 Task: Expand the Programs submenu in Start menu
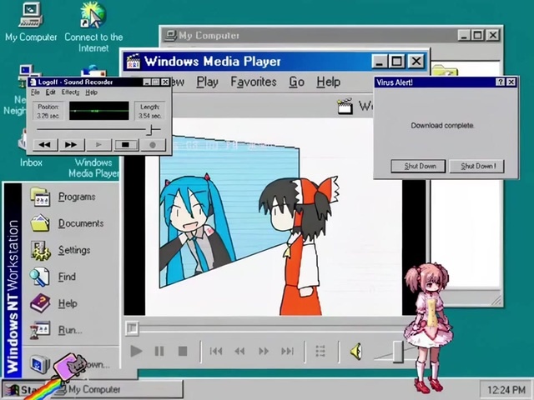click(76, 197)
